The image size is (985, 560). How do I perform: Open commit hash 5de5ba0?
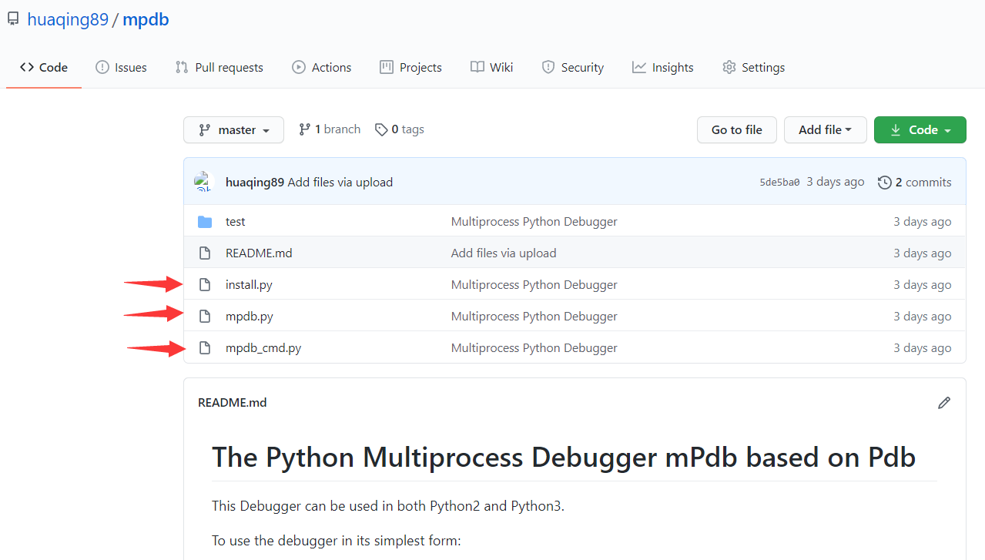point(779,183)
